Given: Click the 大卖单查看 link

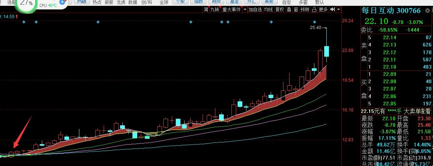Looking at the screenshot, I should click(417, 112).
